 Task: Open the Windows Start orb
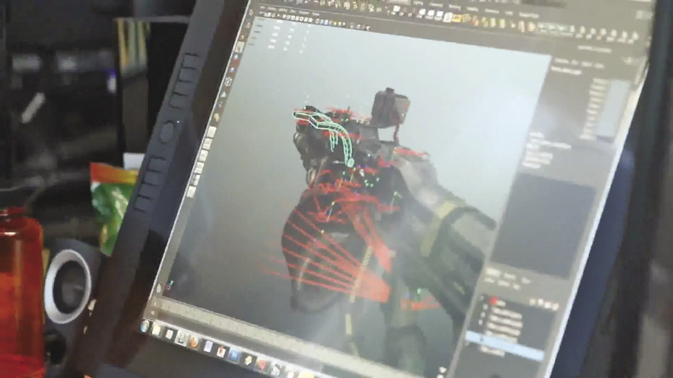coord(145,326)
